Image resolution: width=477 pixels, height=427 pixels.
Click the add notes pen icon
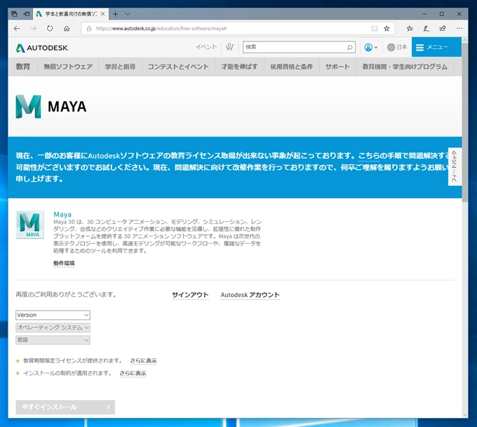(426, 29)
